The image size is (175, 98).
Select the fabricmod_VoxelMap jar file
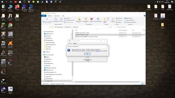(87, 37)
